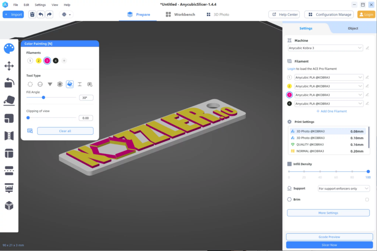Click the Import button
Image resolution: width=377 pixels, height=251 pixels.
click(13, 14)
